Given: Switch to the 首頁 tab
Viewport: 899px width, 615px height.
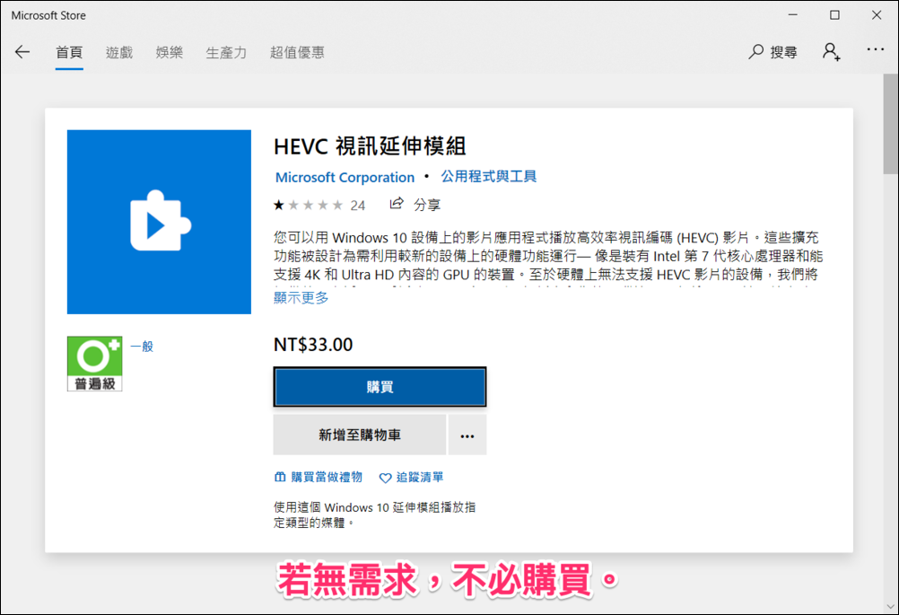Looking at the screenshot, I should [69, 53].
